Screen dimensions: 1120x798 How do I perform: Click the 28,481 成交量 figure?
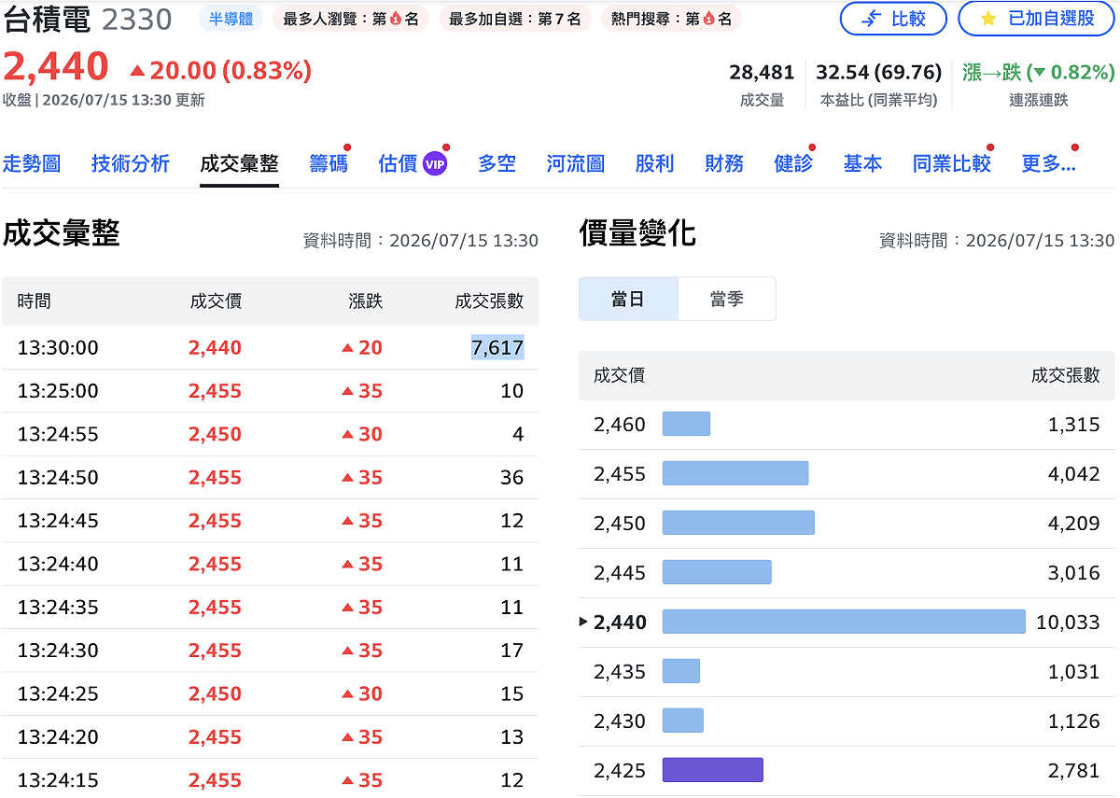(x=762, y=73)
